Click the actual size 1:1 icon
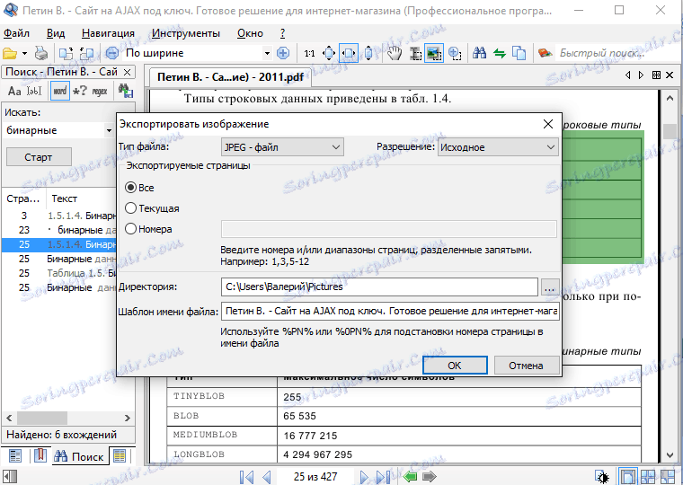The image size is (683, 485). click(309, 53)
